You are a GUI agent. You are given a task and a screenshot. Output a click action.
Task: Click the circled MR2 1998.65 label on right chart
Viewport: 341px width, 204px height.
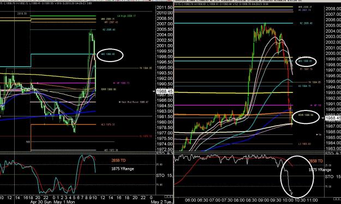(306, 61)
